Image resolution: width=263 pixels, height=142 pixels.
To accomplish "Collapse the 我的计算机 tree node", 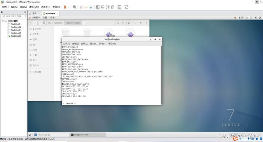I will pos(3,21).
